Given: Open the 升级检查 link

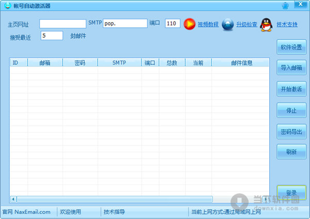Looking at the screenshot, I should point(247,24).
